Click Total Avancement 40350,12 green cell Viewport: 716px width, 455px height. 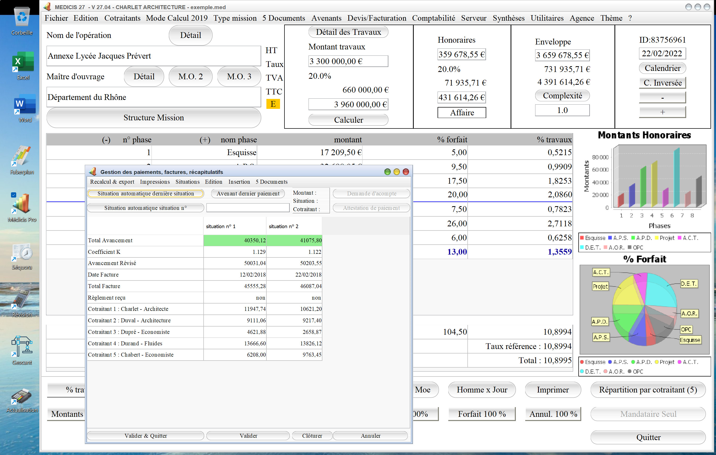point(234,240)
